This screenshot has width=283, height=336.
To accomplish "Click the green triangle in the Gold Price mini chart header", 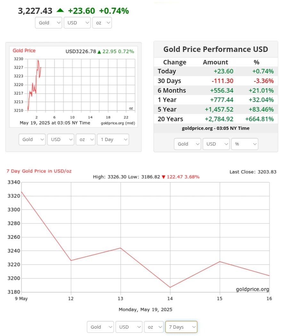I will point(99,52).
